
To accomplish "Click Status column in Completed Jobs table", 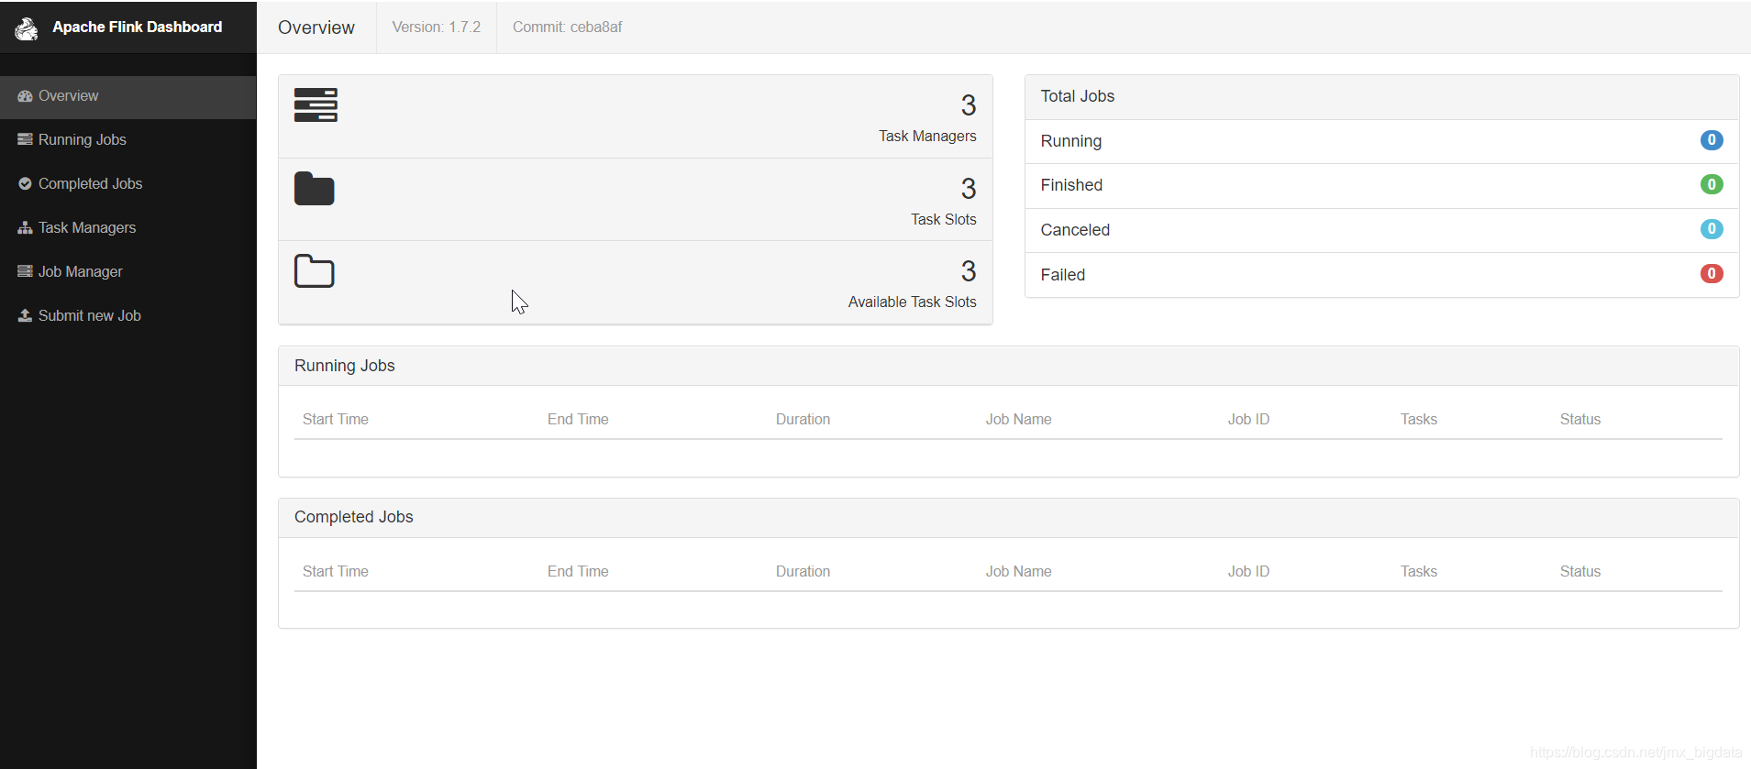I will pos(1580,572).
